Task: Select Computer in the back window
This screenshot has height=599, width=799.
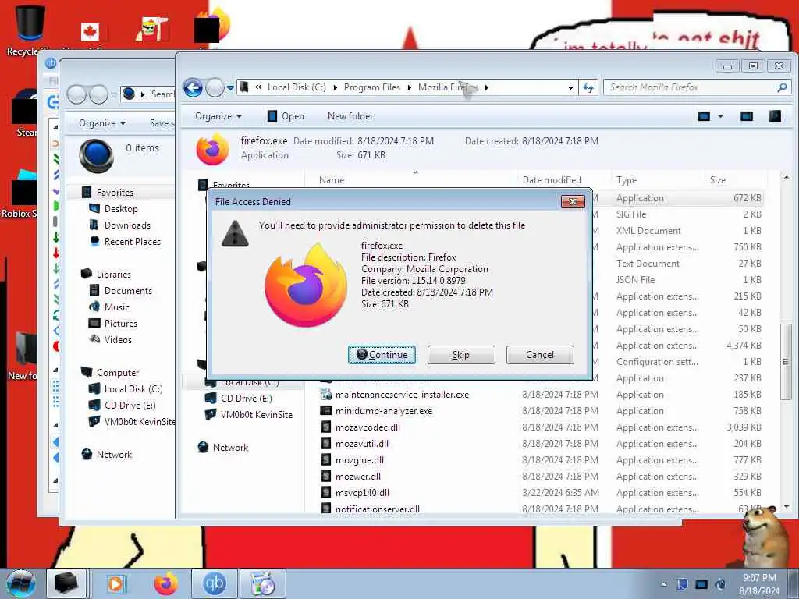Action: click(x=118, y=372)
